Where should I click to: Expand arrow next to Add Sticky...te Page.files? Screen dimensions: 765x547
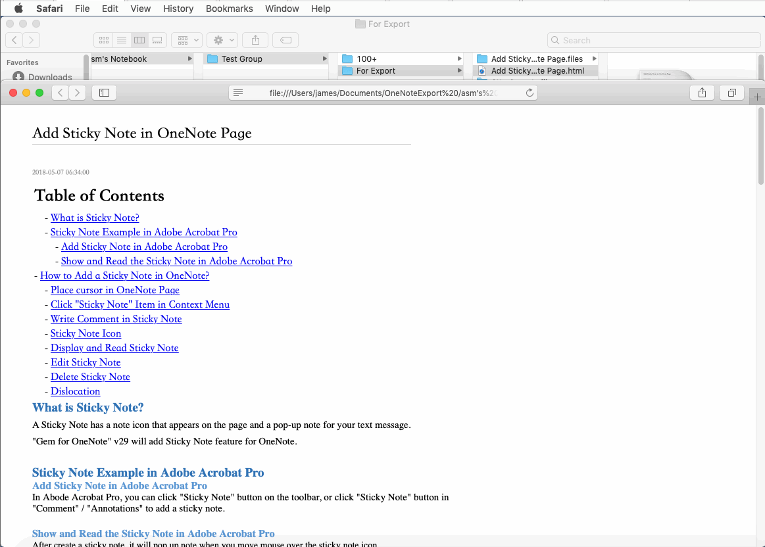(x=594, y=59)
